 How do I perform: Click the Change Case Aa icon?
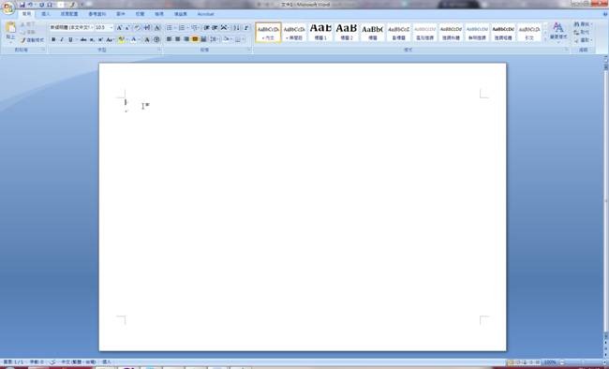point(110,39)
